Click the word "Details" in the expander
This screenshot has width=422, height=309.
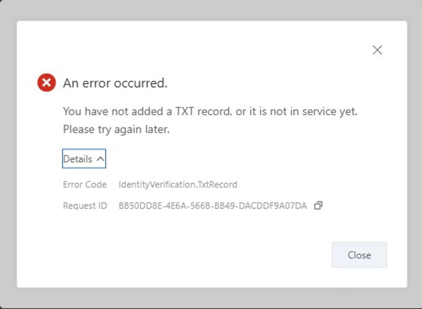click(x=78, y=159)
